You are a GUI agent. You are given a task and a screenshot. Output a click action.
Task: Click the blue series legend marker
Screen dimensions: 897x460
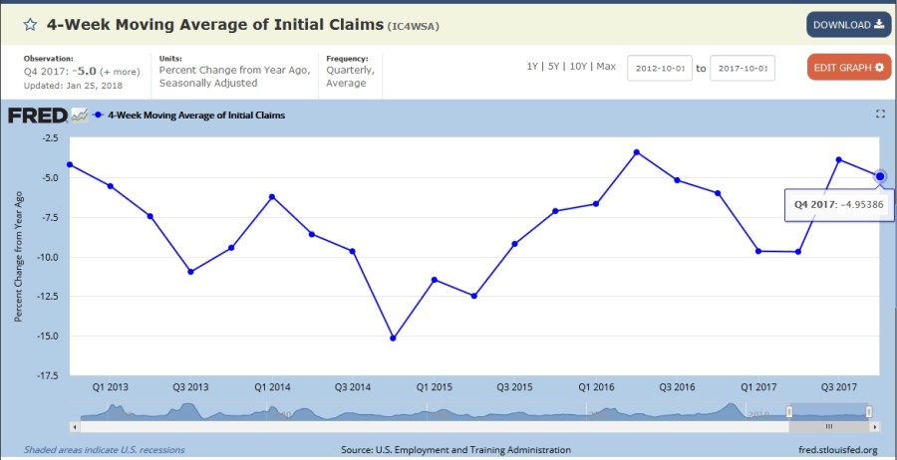(99, 115)
